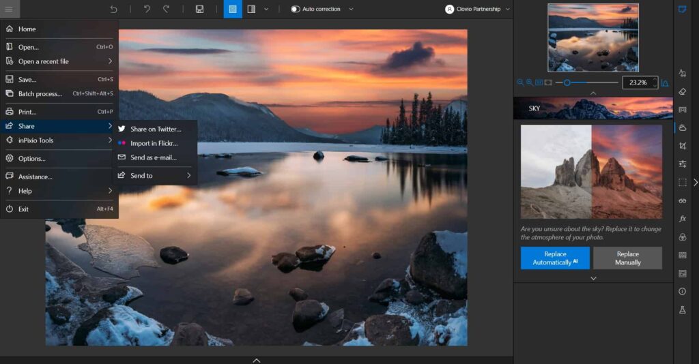Open the Adjustments sliders icon
This screenshot has height=364, width=699.
click(x=683, y=164)
